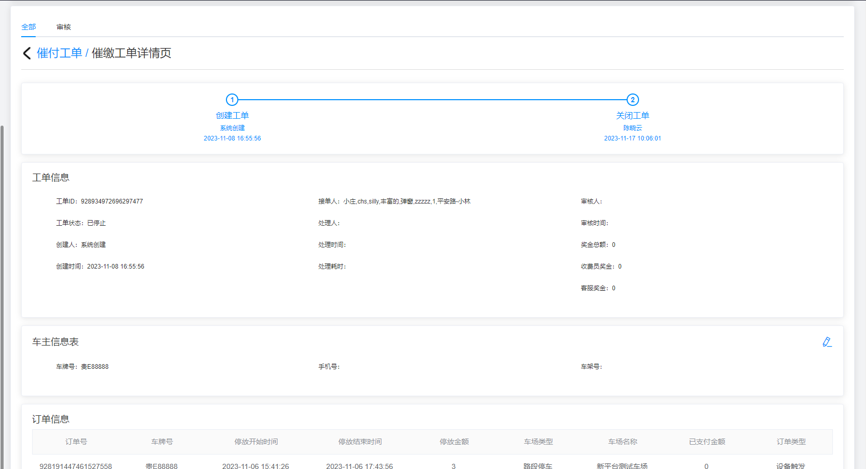The image size is (866, 469).
Task: Click the 车场名称 column header
Action: pos(622,442)
